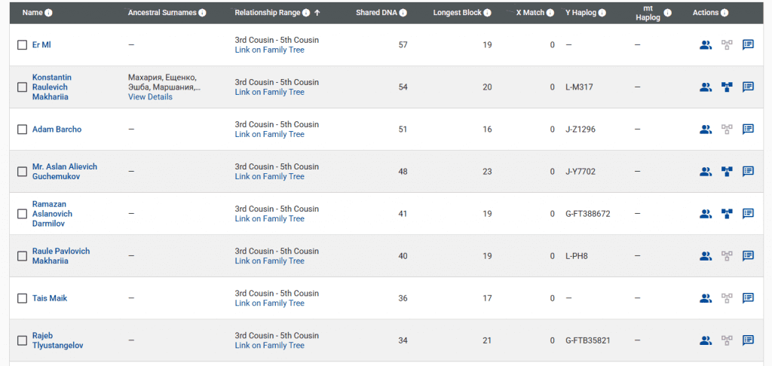Tick the checkbox for Rajeb Tlyustangelov
This screenshot has width=772, height=366.
[x=23, y=340]
